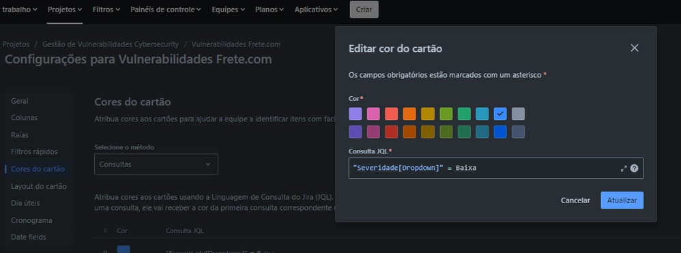The image size is (681, 253).
Task: Pick the dark slate gray color swatch
Action: [x=518, y=132]
